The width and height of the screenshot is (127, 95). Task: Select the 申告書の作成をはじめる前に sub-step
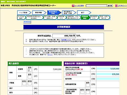pyautogui.click(x=35, y=17)
